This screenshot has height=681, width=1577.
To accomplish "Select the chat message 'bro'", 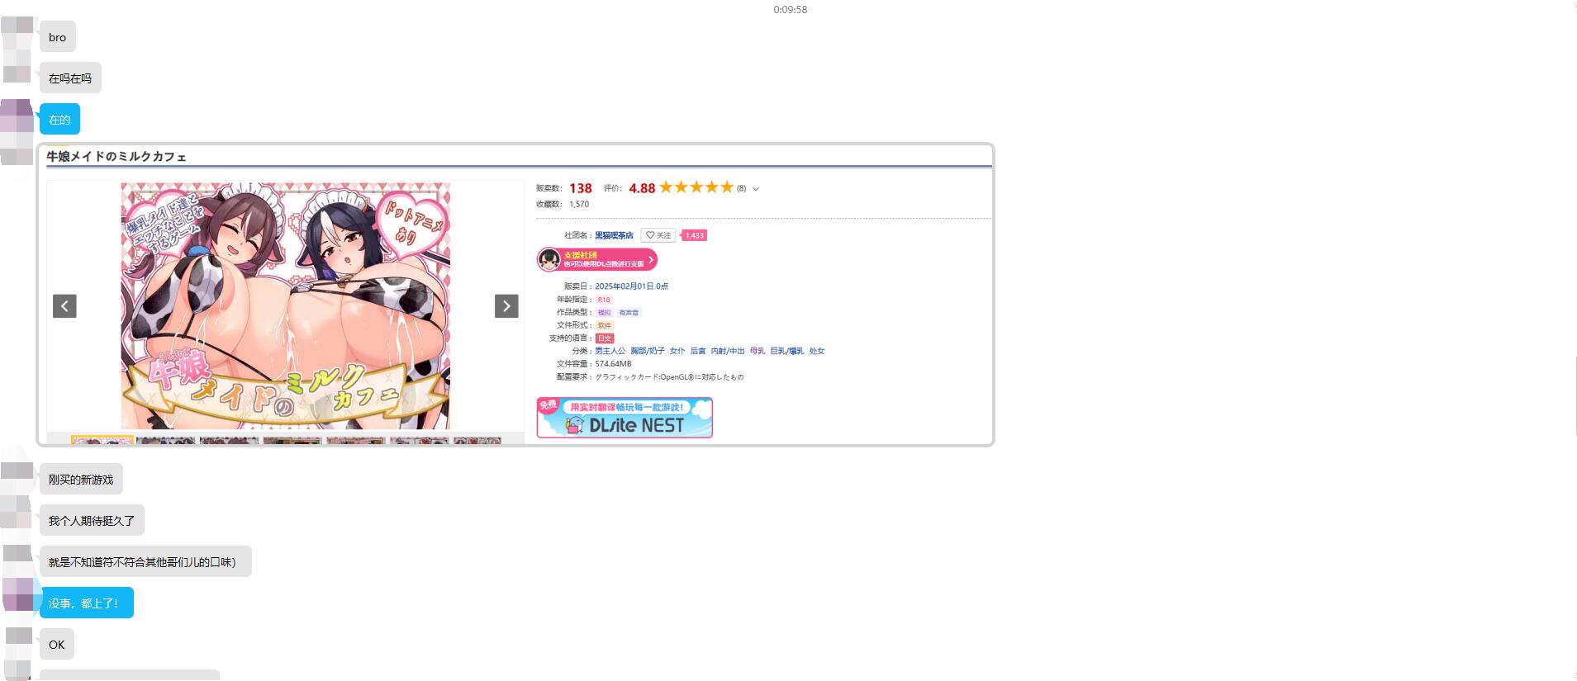I will [x=58, y=37].
